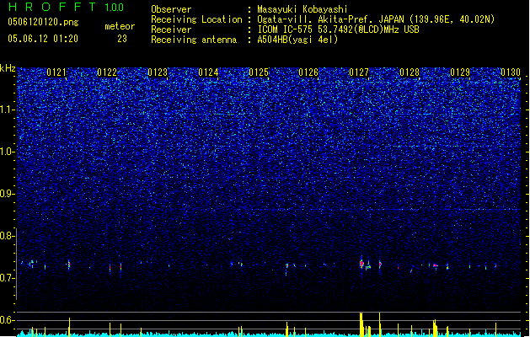Click the 0124 time marker
Viewport: 530px width, 337px height.
tap(208, 72)
